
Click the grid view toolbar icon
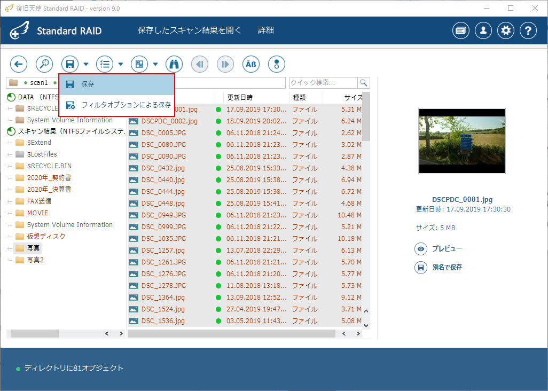pos(139,64)
